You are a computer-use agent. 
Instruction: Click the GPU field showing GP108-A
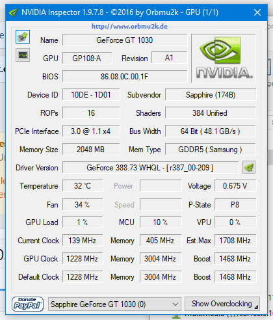click(x=87, y=58)
